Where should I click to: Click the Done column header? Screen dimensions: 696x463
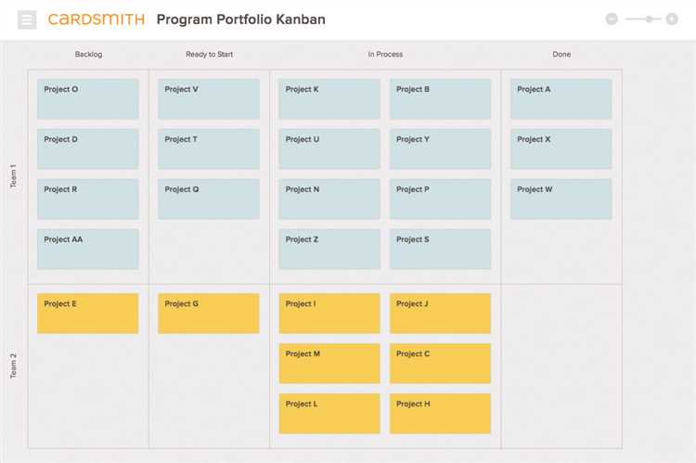(x=561, y=54)
